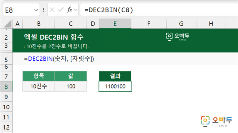The height and width of the screenshot is (133, 238).
Task: Click cell C8 with value 100
Action: [x=71, y=87]
